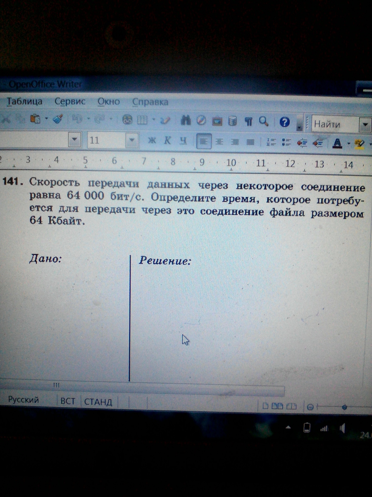Click the Zoom magnifier icon
372x497 pixels.
point(263,121)
